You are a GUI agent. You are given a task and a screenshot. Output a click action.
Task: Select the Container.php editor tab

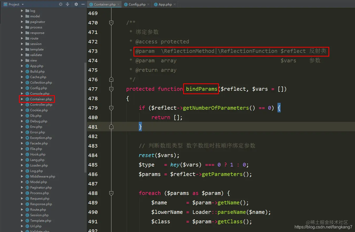click(x=105, y=4)
